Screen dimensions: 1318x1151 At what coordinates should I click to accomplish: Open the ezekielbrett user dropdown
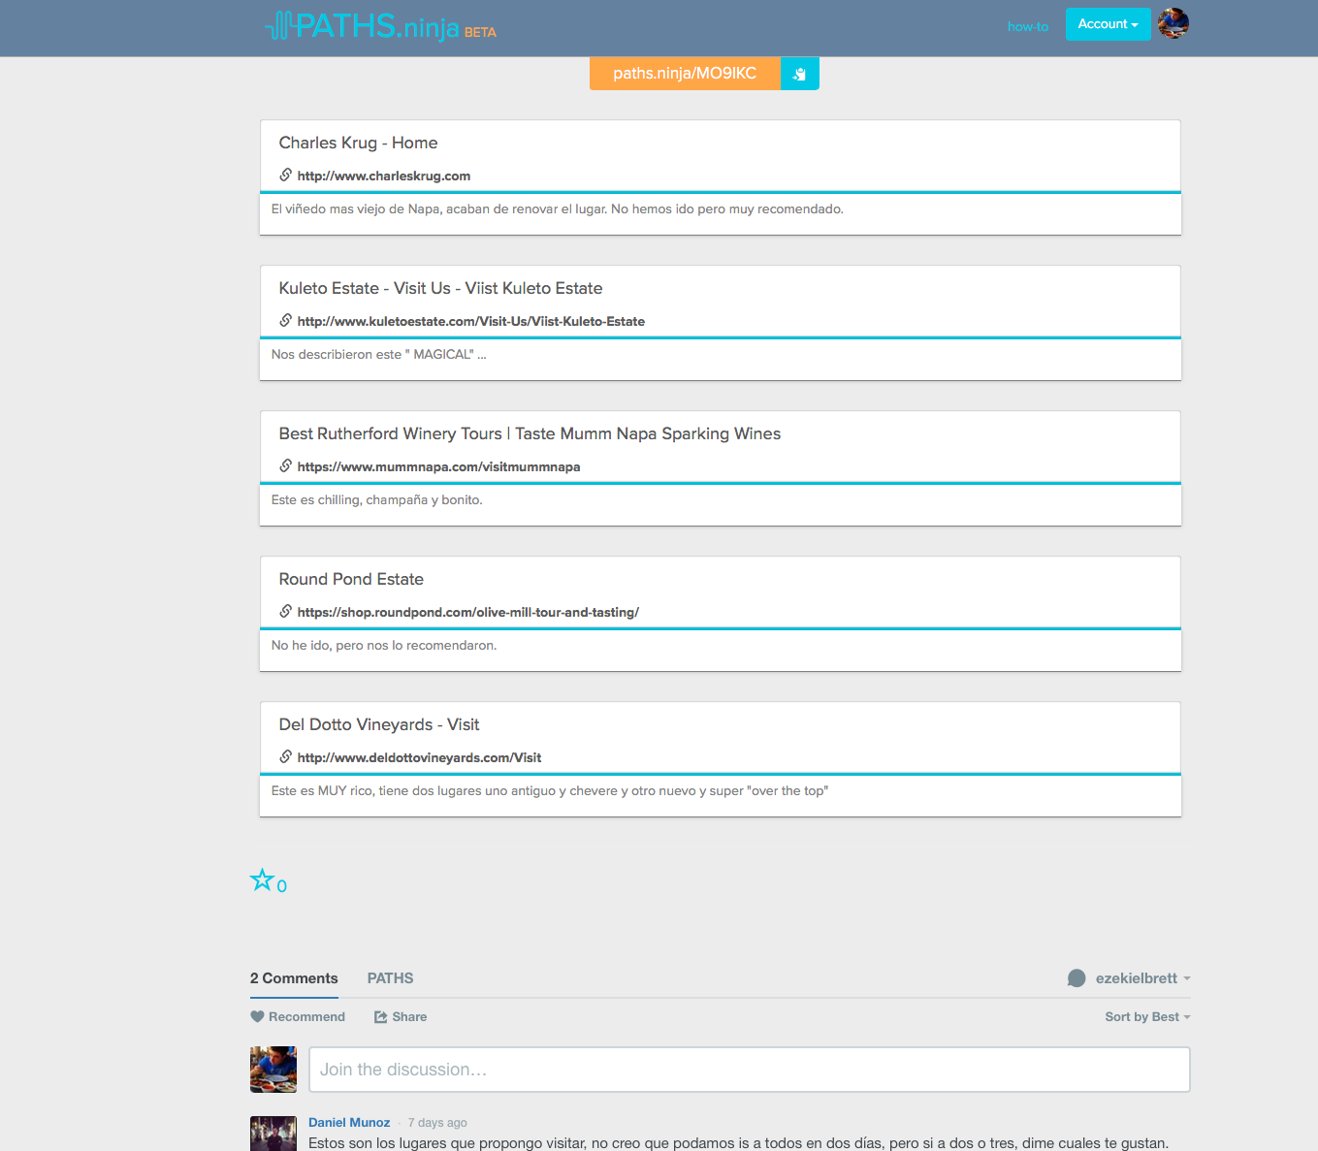1142,978
